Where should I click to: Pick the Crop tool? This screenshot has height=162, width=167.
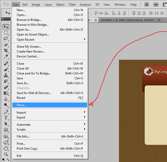[x=6, y=50]
